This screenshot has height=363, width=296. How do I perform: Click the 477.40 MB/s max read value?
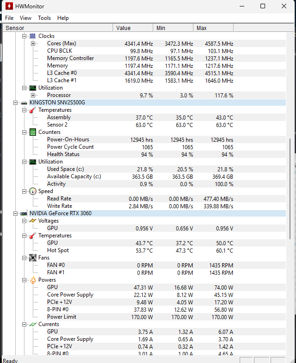click(x=218, y=199)
